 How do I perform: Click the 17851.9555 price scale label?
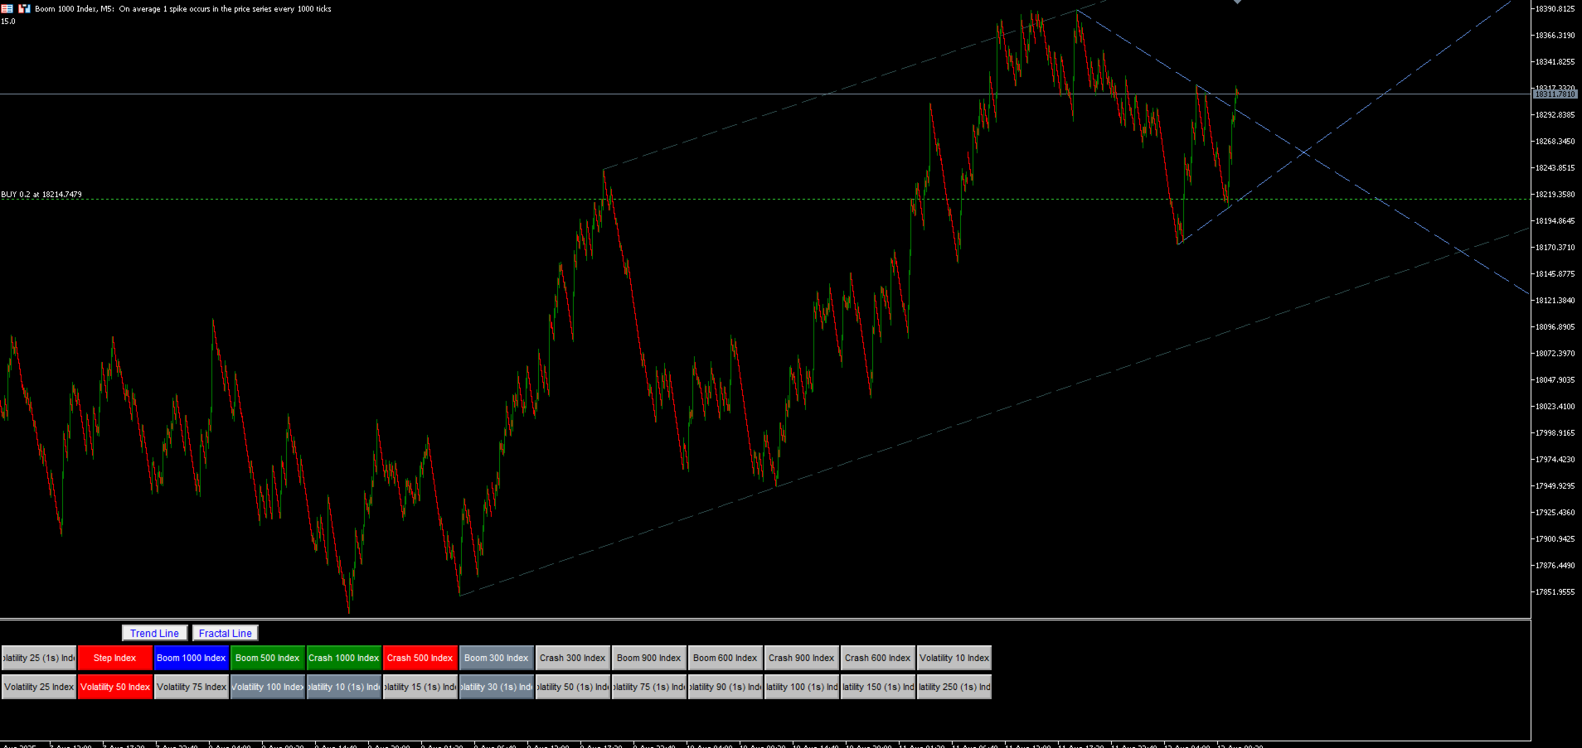tap(1555, 592)
